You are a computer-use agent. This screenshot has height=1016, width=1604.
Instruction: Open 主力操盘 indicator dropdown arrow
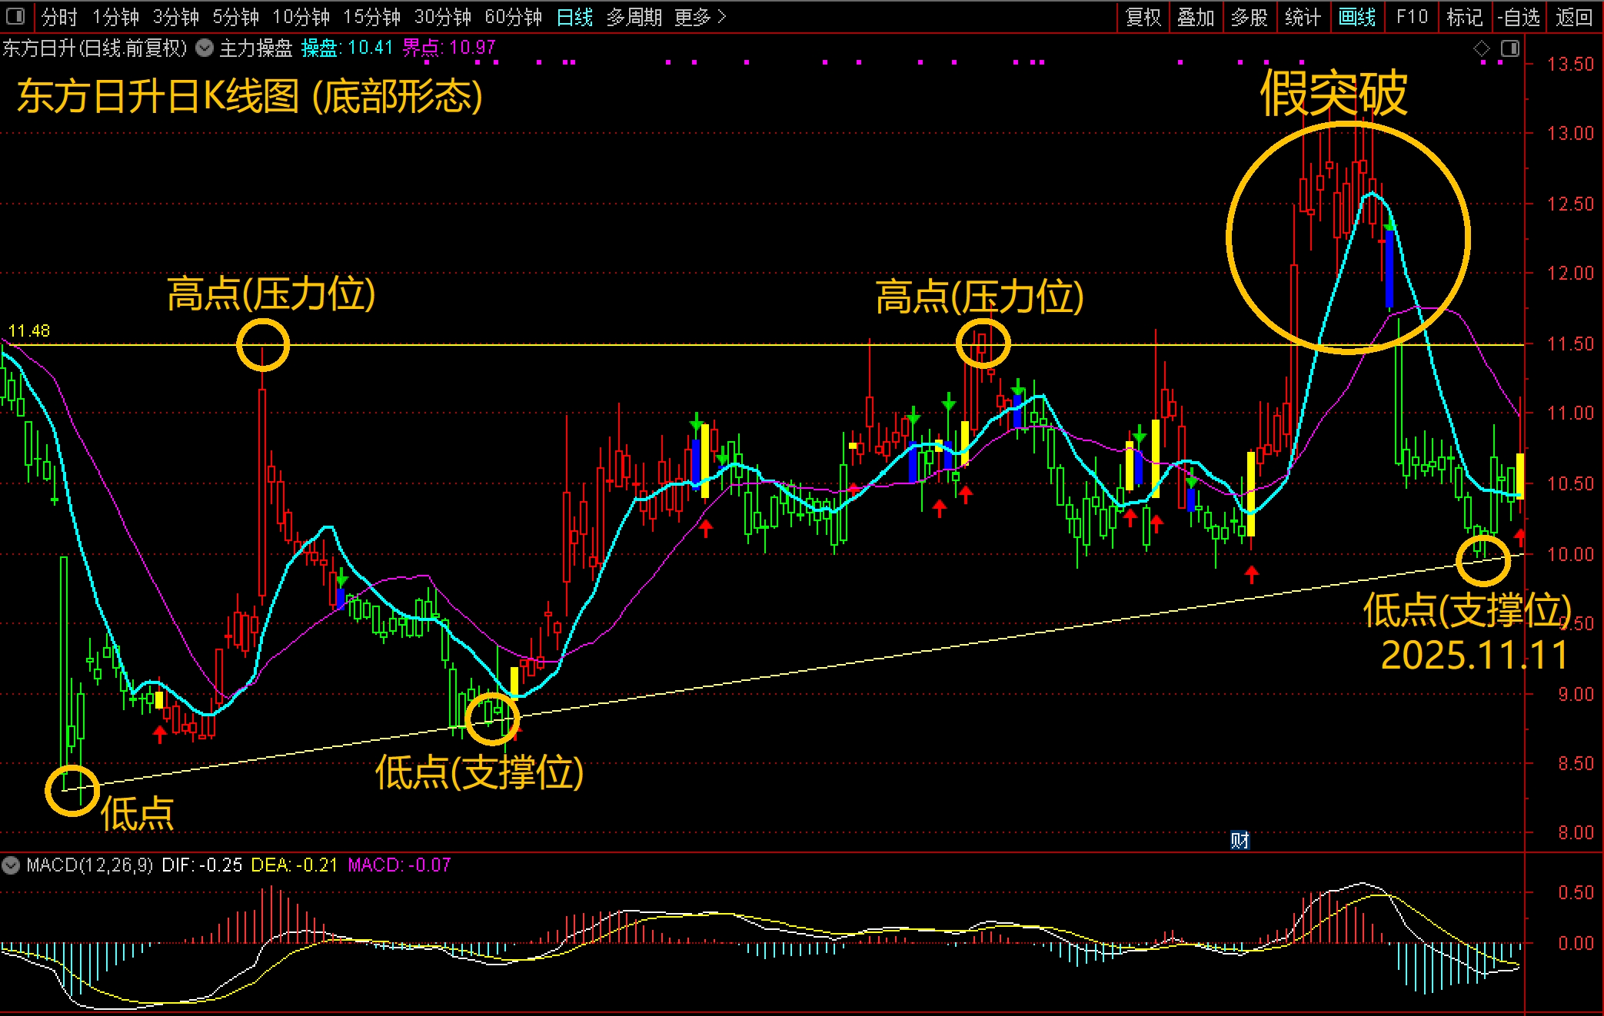[205, 48]
